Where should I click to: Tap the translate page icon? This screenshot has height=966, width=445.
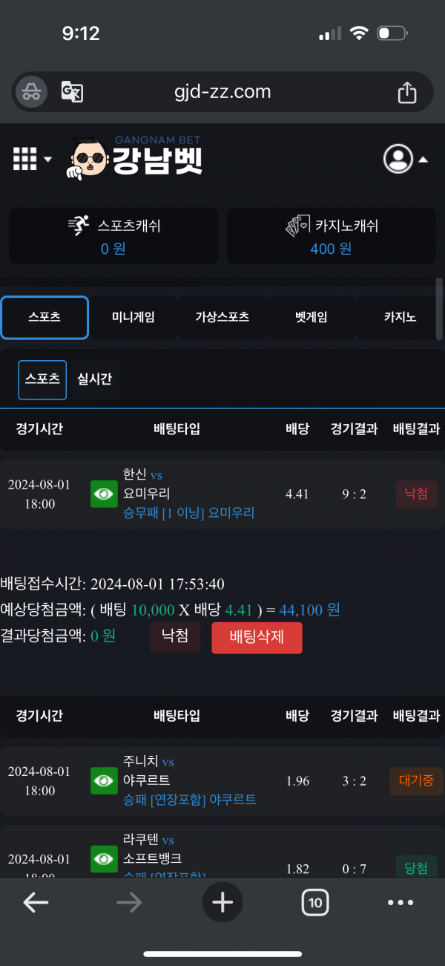72,92
